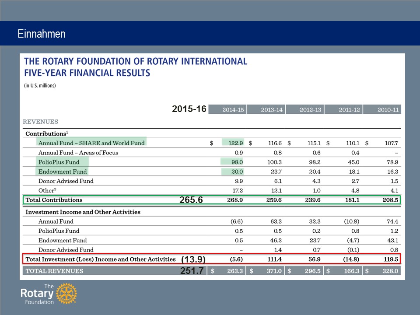This screenshot has width=420, height=315.
Task: Click the highlighted "PolioPlus Fund" contributions label
Action: point(59,162)
